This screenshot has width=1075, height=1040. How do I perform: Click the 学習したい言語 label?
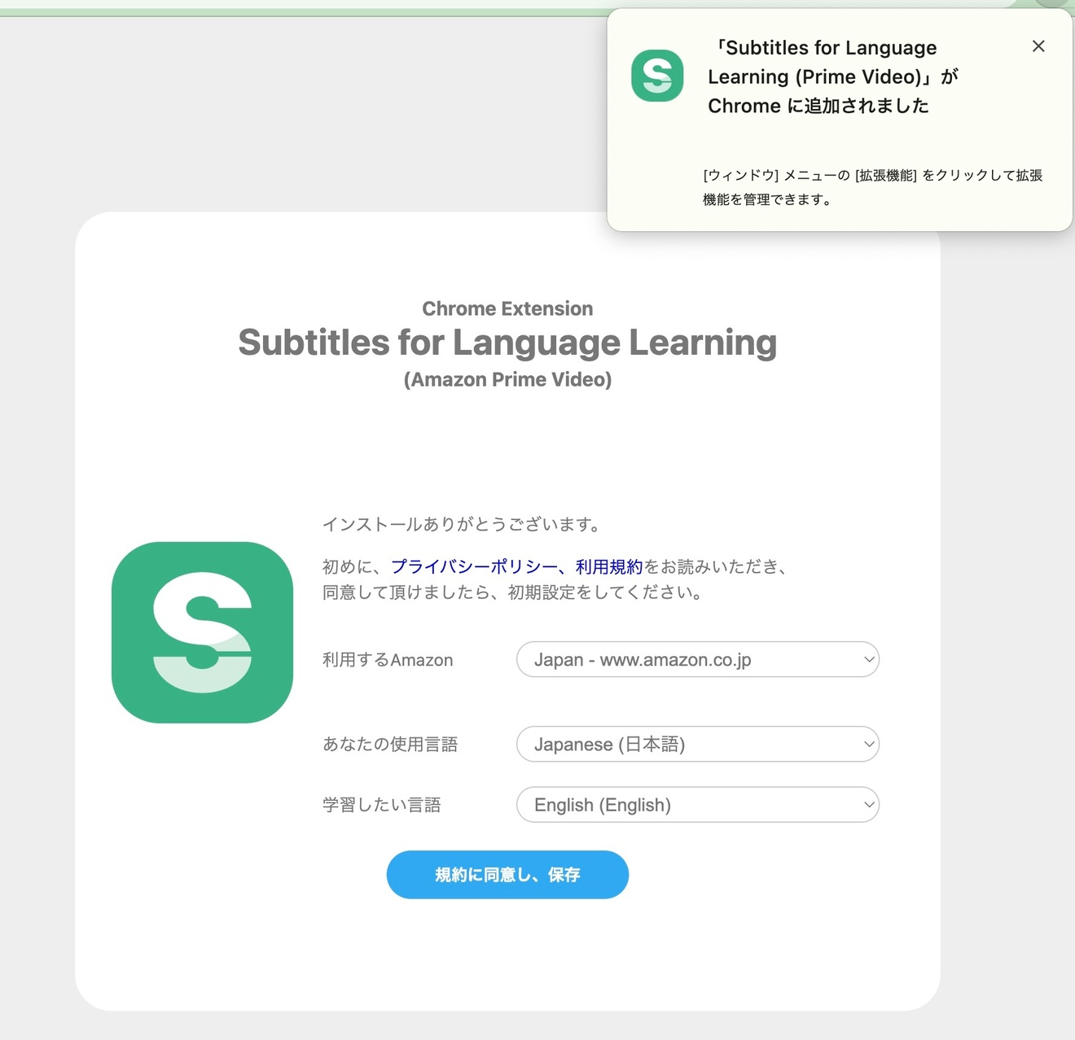click(x=382, y=805)
